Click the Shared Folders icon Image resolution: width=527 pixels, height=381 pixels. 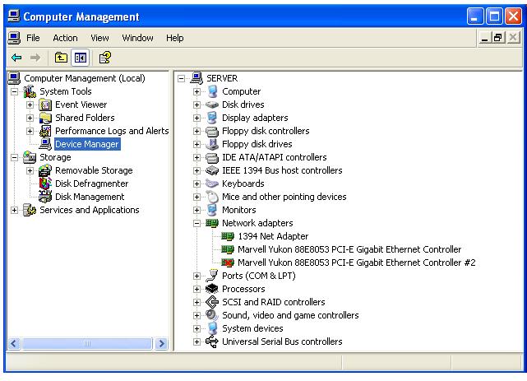pos(45,118)
